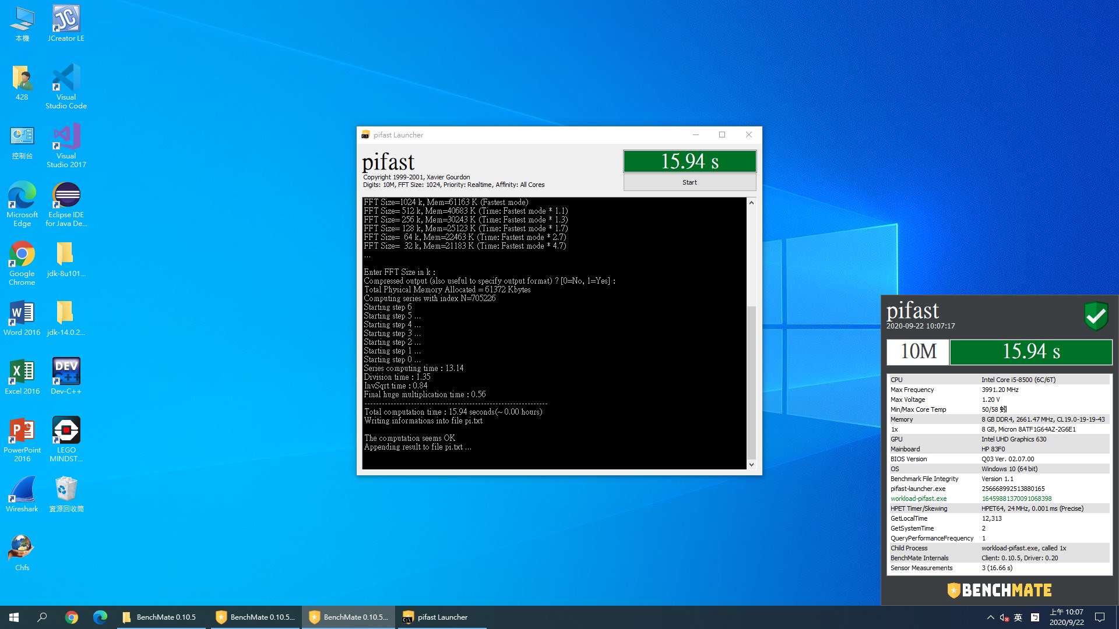Click the 英 input language indicator
This screenshot has height=629, width=1119.
tap(1018, 617)
